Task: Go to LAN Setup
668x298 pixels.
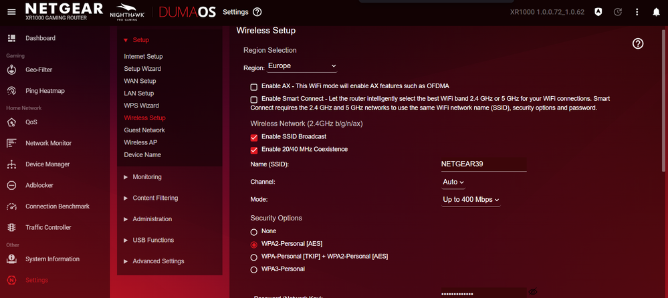Action: tap(139, 94)
